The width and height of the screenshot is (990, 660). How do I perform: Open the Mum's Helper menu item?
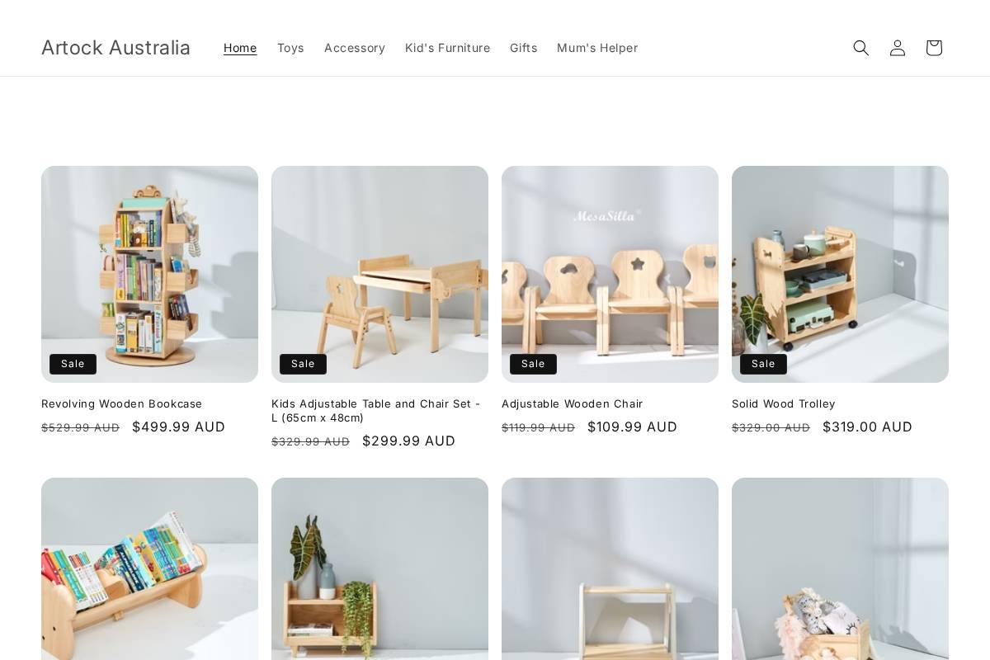click(x=597, y=48)
